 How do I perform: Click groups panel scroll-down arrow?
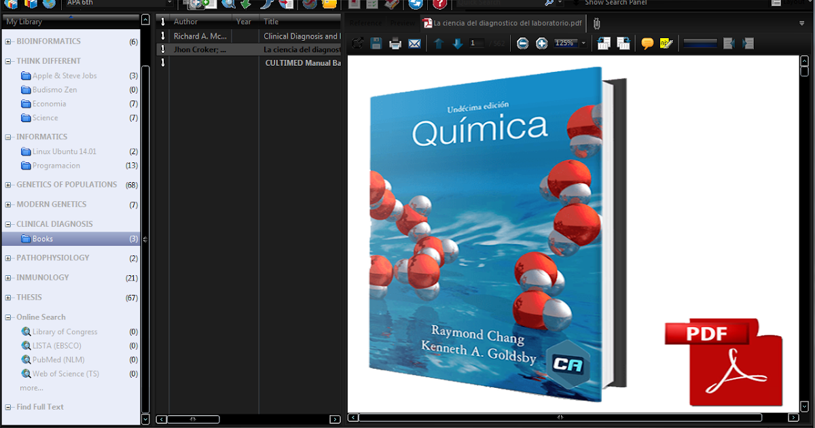[x=145, y=420]
